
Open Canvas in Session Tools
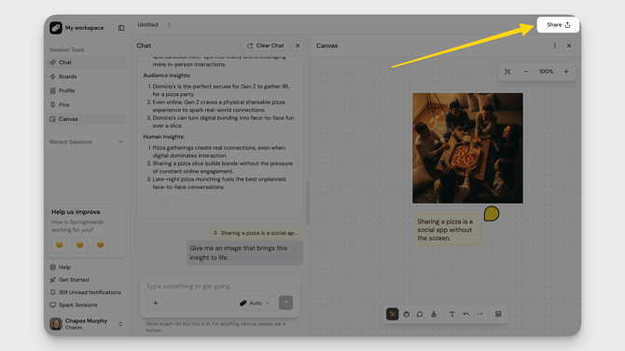tap(87, 119)
